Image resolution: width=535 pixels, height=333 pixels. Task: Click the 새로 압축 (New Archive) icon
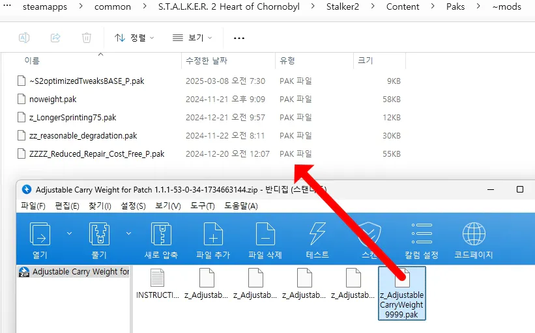coord(161,234)
